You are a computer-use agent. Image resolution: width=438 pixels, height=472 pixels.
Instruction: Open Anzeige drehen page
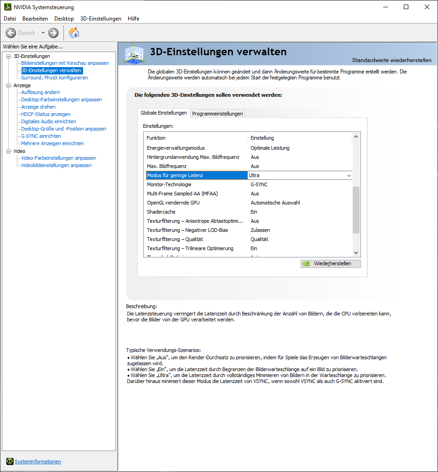click(x=38, y=107)
